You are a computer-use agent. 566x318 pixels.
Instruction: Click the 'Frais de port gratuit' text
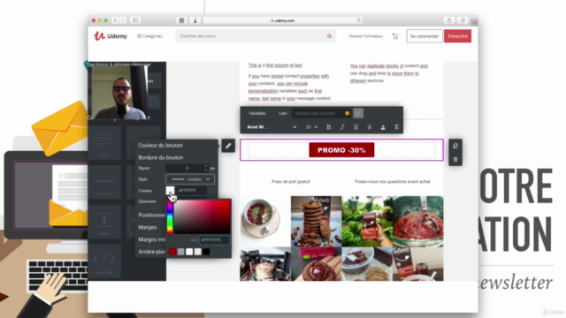291,182
